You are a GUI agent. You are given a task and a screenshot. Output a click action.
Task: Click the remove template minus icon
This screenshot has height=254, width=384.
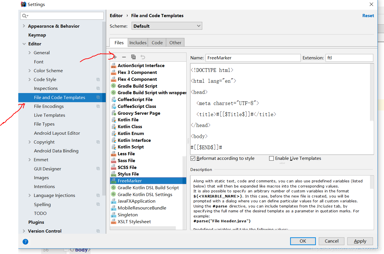point(124,57)
